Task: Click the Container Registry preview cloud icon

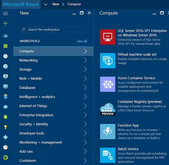Action: (x=108, y=109)
